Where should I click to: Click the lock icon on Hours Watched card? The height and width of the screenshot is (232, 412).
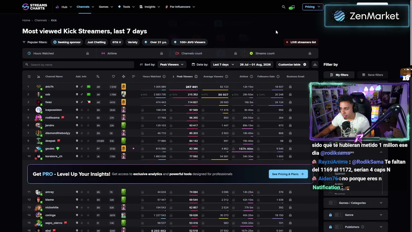(87, 53)
